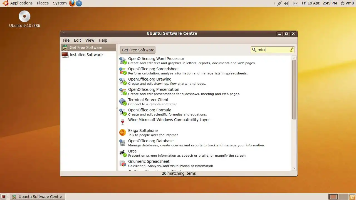Open the vm8 user session menu
The height and width of the screenshot is (200, 356).
(347, 3)
